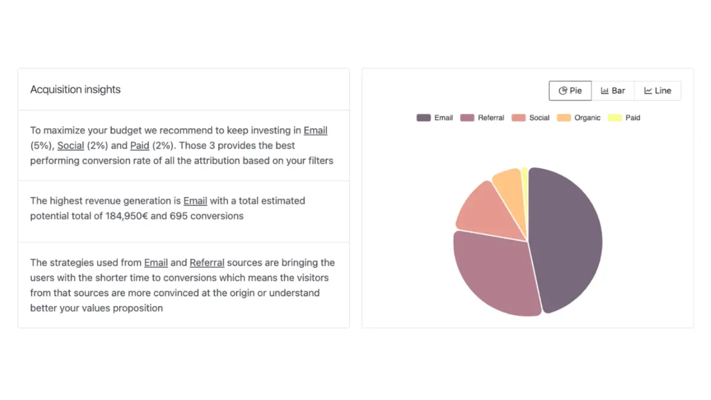Toggle the Referral series via its legend swatch
The width and height of the screenshot is (711, 400).
pos(467,118)
